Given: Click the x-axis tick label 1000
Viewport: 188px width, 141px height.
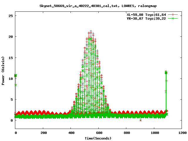Looking at the screenshot, I should pos(155,133).
